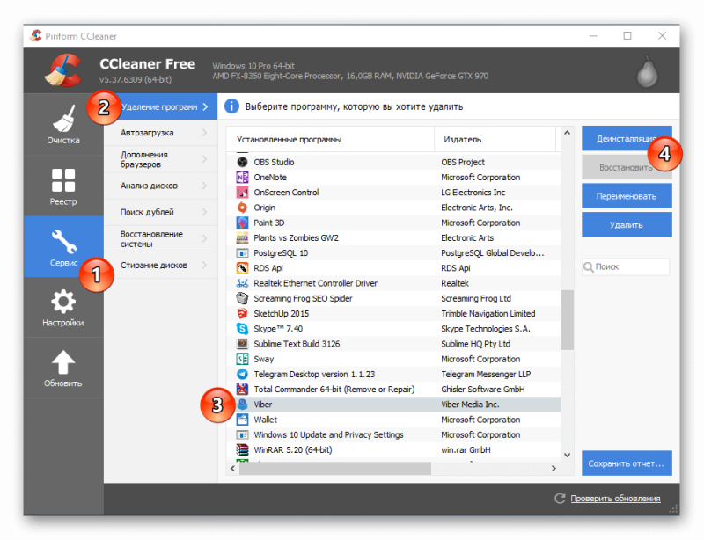
Task: Click the Wallet program icon
Action: (x=242, y=420)
